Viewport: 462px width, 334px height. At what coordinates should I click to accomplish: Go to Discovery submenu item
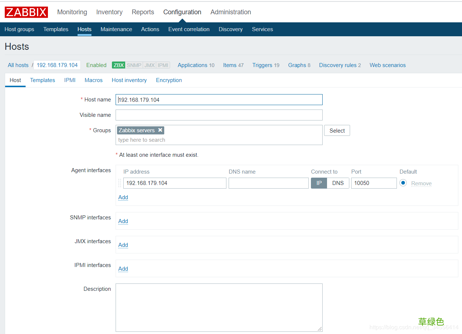[231, 29]
